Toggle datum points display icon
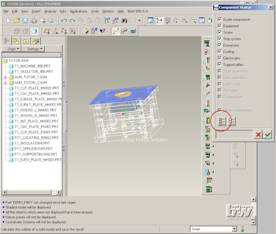Viewport: 276px width, 234px height. tap(64, 31)
